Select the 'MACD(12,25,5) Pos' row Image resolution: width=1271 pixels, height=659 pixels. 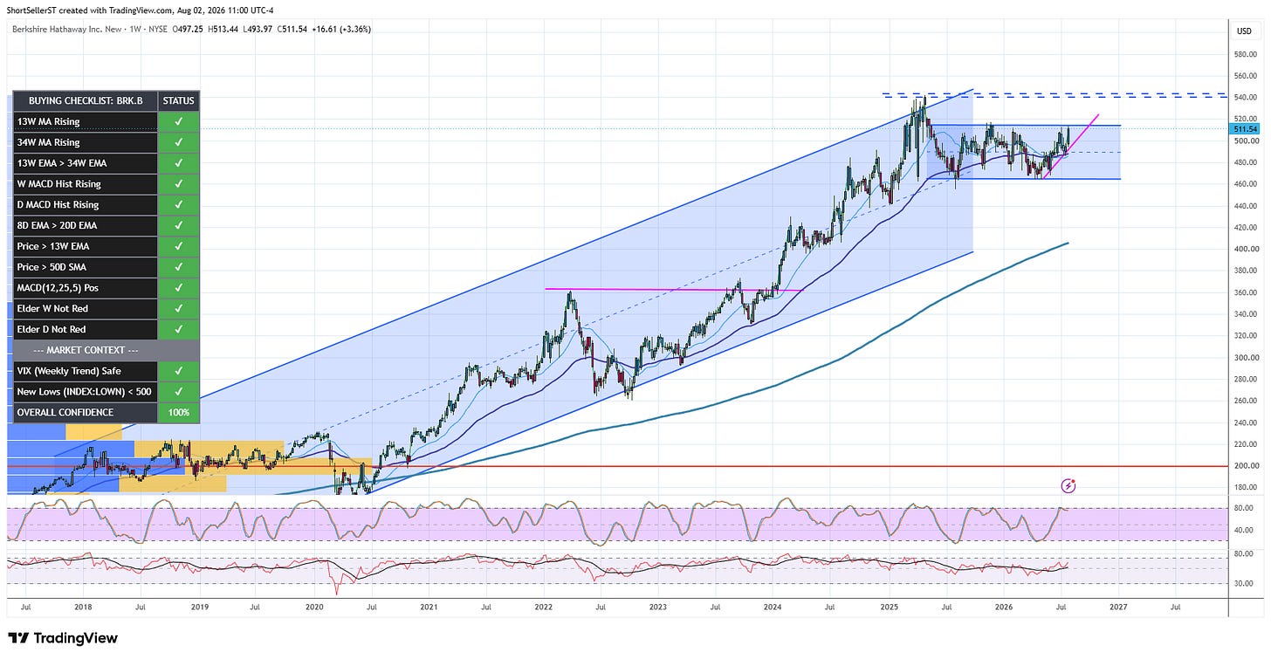pos(106,287)
